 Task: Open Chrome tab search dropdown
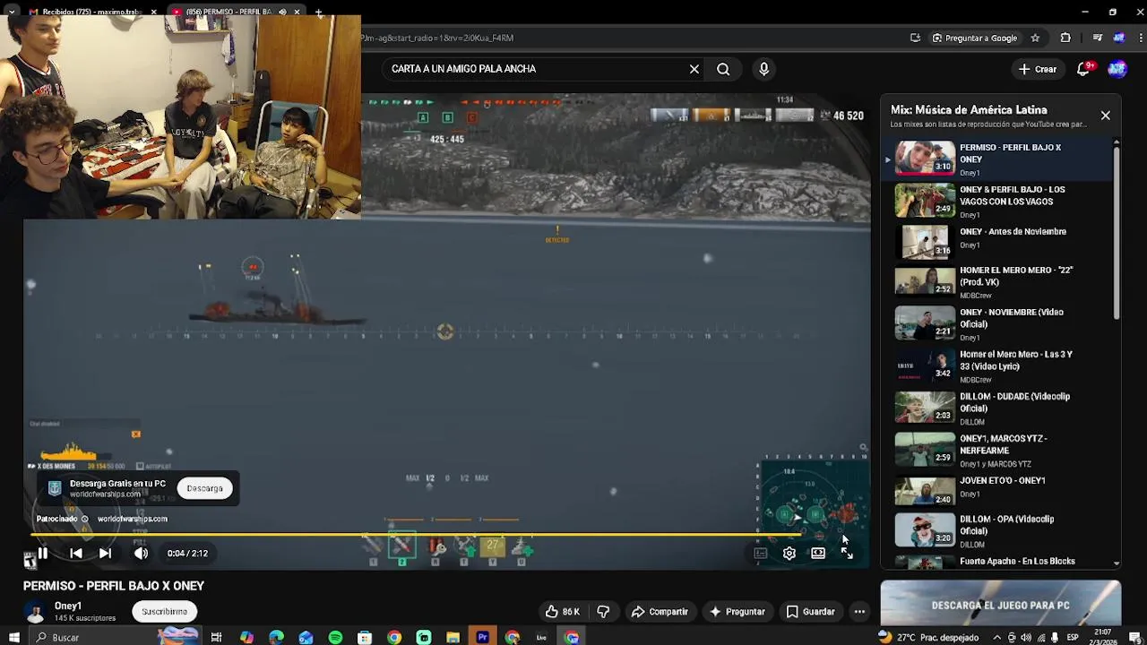click(x=12, y=12)
